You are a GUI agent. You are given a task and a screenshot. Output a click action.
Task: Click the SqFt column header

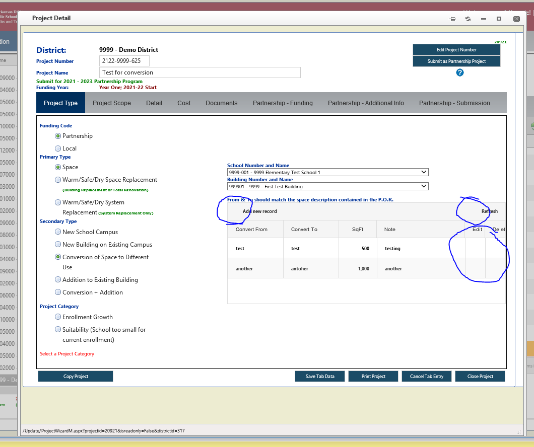click(358, 229)
